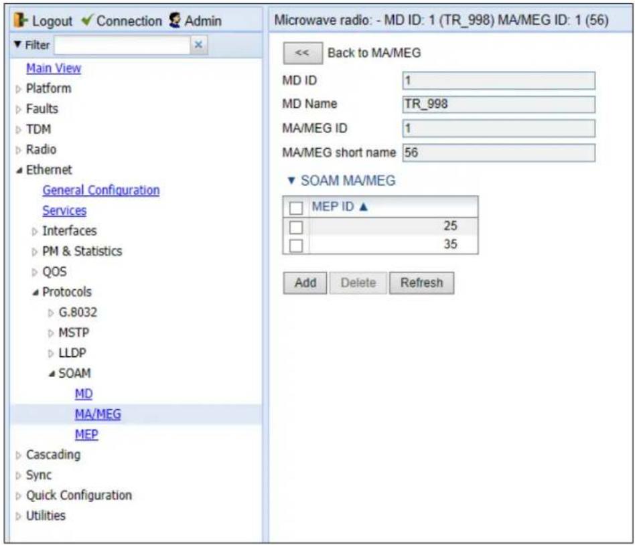This screenshot has width=635, height=545.
Task: Open the General Configuration link
Action: 101,190
